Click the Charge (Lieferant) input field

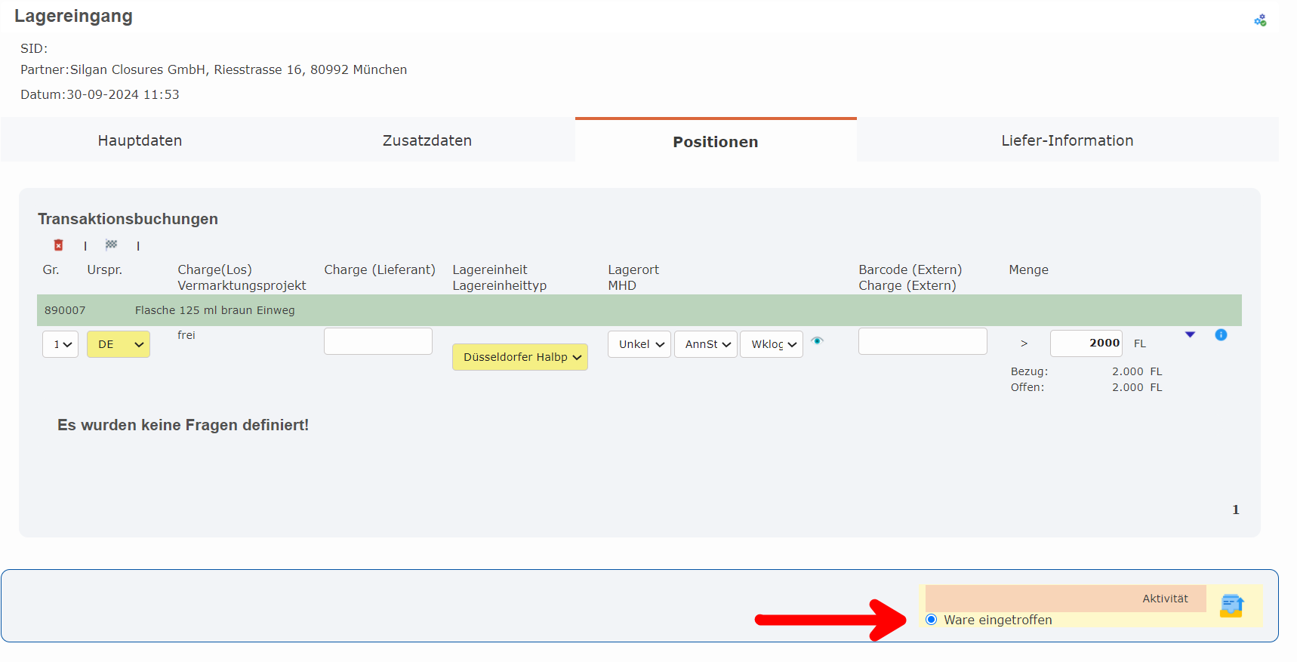coord(378,341)
